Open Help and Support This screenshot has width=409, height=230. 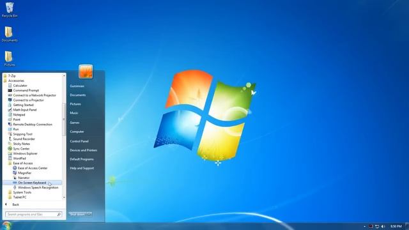[82, 168]
